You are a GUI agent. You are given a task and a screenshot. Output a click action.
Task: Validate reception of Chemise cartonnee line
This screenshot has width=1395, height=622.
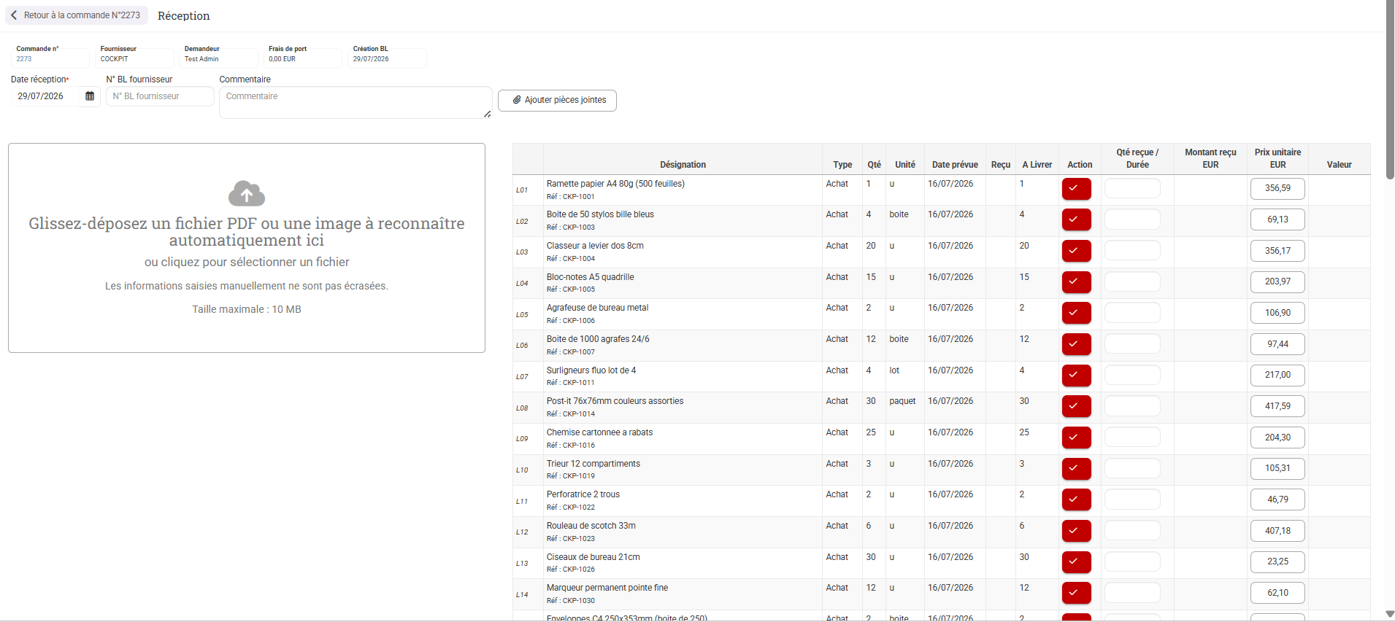[x=1076, y=438]
